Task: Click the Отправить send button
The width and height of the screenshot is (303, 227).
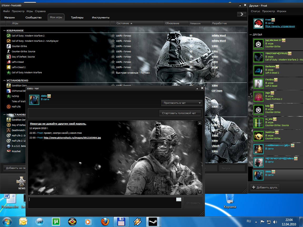Action: pyautogui.click(x=193, y=203)
